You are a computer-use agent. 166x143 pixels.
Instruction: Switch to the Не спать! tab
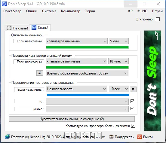(x=17, y=28)
